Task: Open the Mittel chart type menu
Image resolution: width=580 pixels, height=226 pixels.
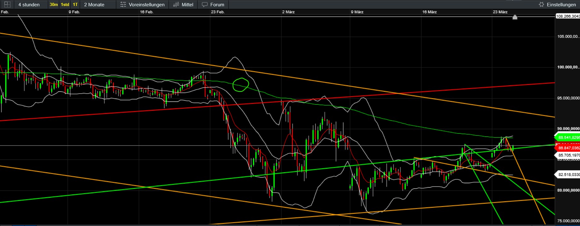Action: [183, 4]
